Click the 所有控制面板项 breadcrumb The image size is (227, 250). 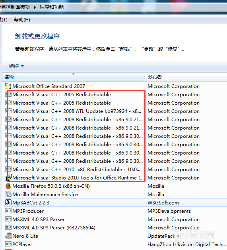(x=15, y=7)
